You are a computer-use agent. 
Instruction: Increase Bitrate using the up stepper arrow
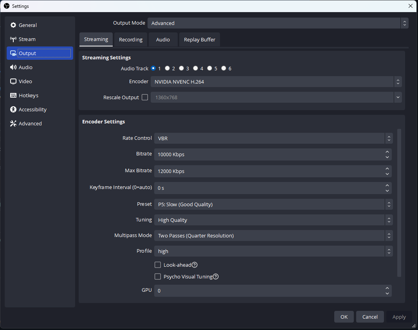tap(387, 152)
